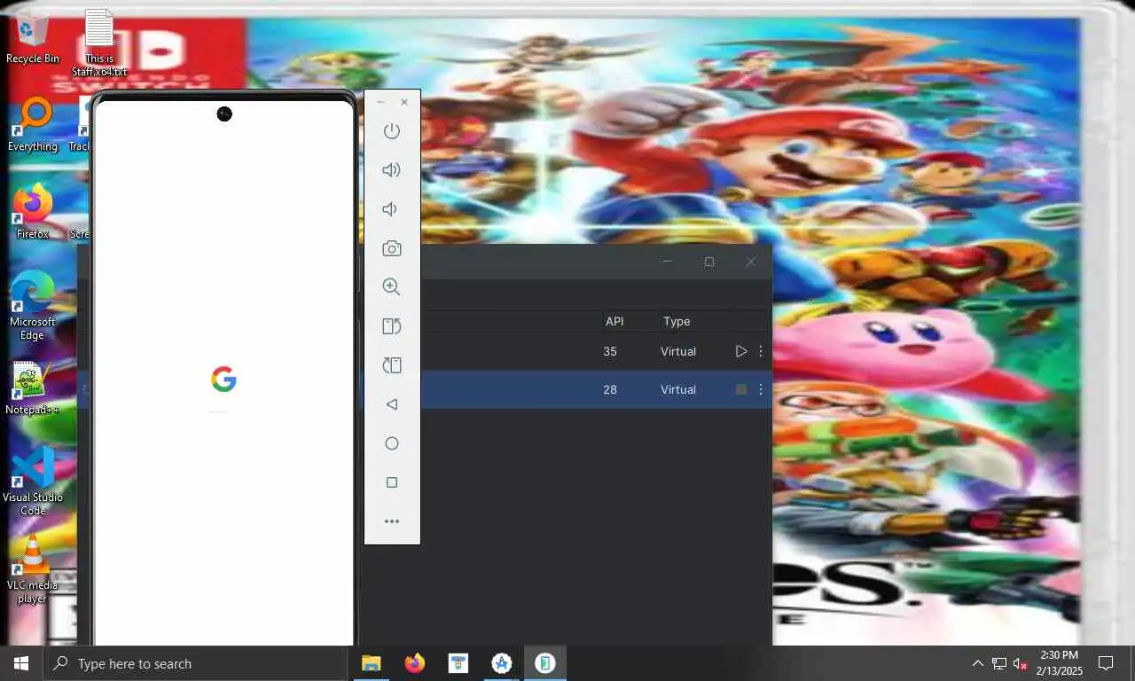Open the Recycle Bin desktop icon
Viewport: 1135px width, 681px height.
tap(33, 37)
